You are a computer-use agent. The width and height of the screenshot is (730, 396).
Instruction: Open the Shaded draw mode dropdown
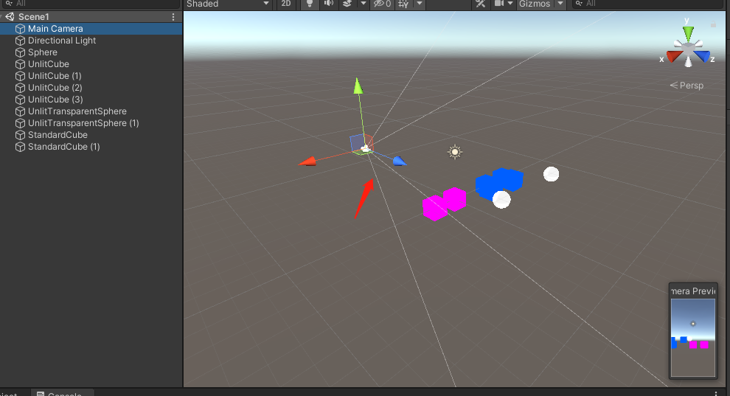227,4
